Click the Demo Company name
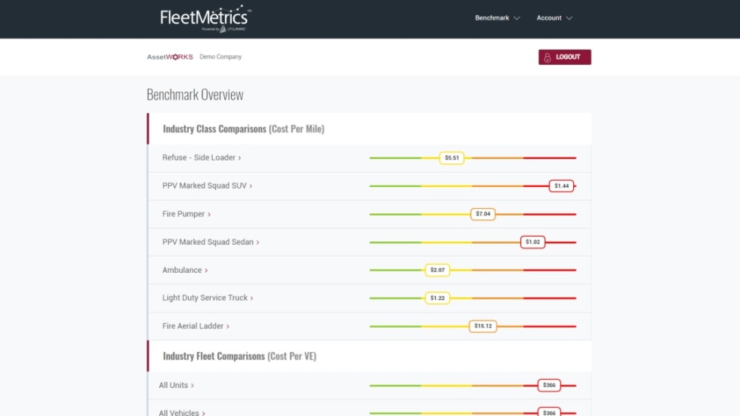The height and width of the screenshot is (416, 740). tap(220, 57)
